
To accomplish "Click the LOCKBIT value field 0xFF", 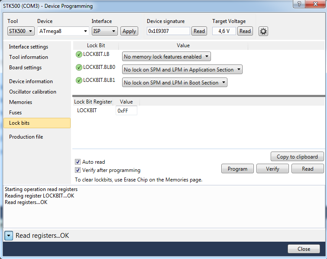I will 126,110.
